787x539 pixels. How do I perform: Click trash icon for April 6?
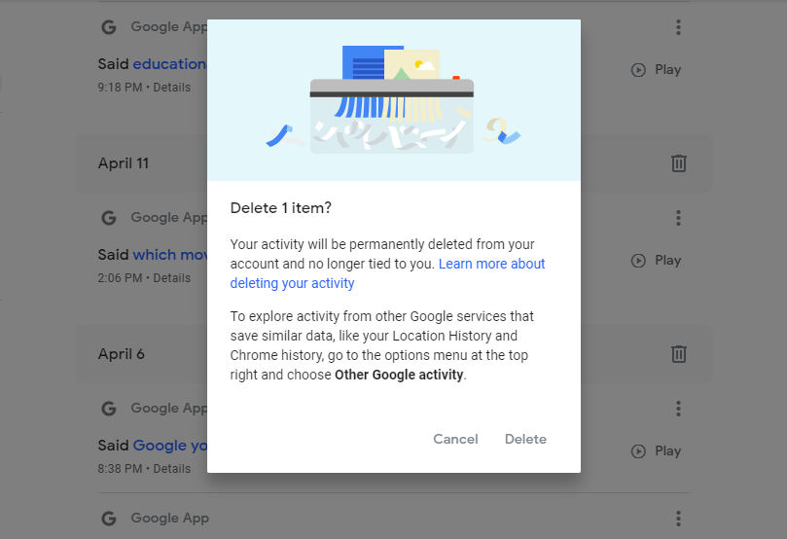[x=679, y=354]
